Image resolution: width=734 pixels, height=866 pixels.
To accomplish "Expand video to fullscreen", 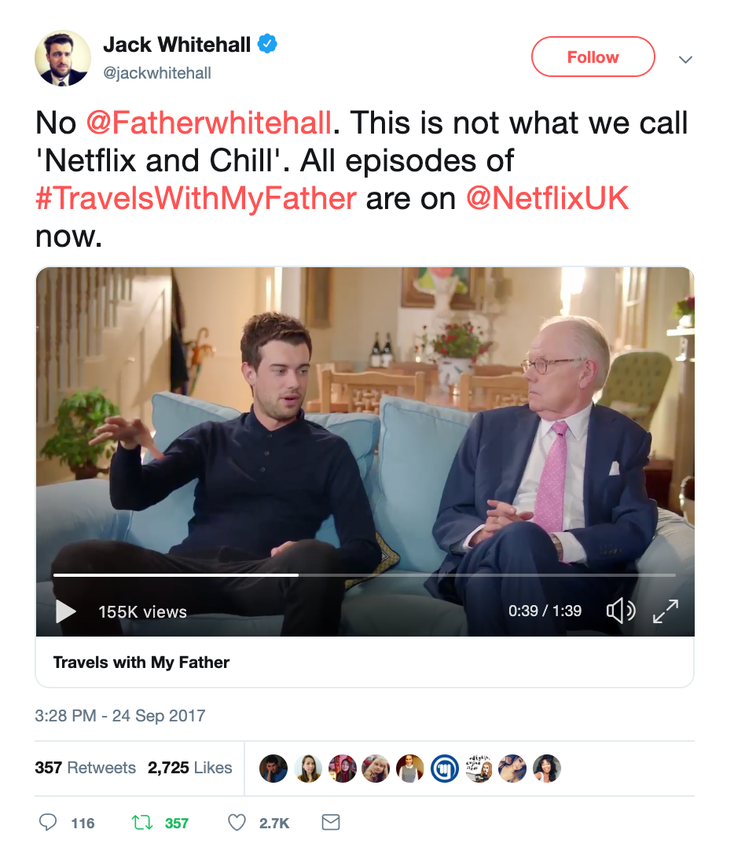I will tap(665, 611).
